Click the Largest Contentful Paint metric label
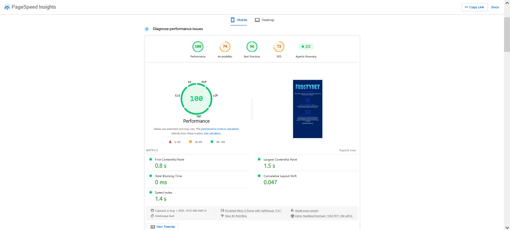The height and width of the screenshot is (230, 510). tap(280, 159)
